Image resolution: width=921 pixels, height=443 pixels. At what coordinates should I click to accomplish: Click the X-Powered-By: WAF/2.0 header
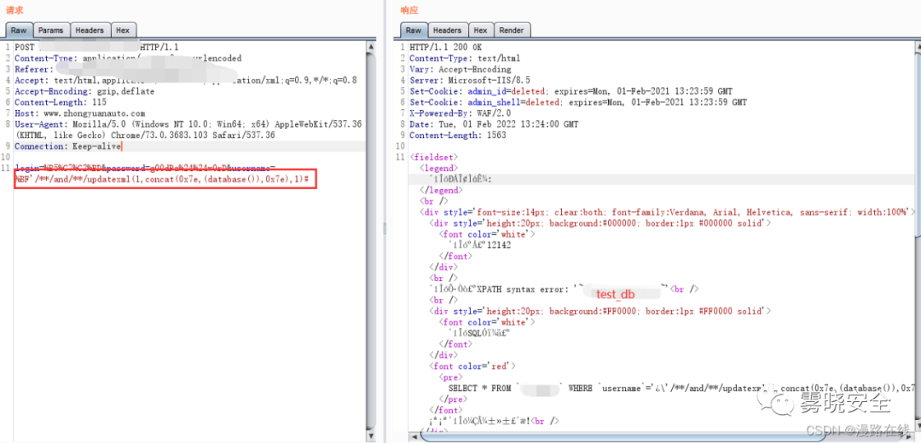click(x=460, y=113)
